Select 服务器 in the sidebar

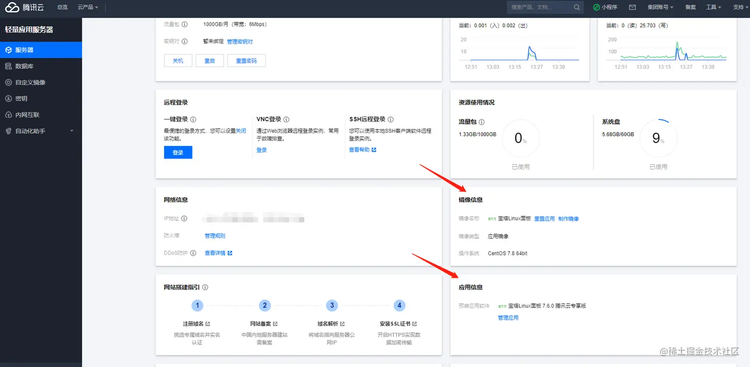[41, 50]
